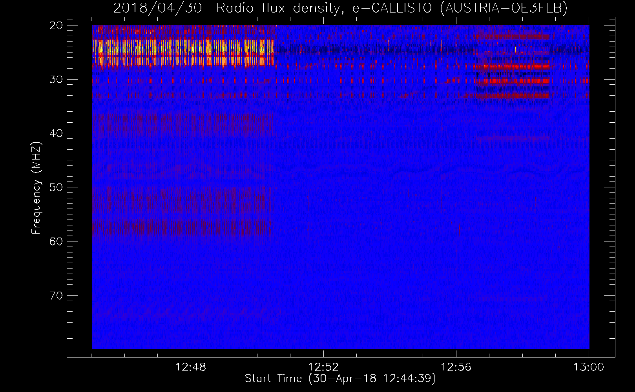This screenshot has height=392, width=635.
Task: Click the 12:48 time tick label
Action: coord(191,367)
